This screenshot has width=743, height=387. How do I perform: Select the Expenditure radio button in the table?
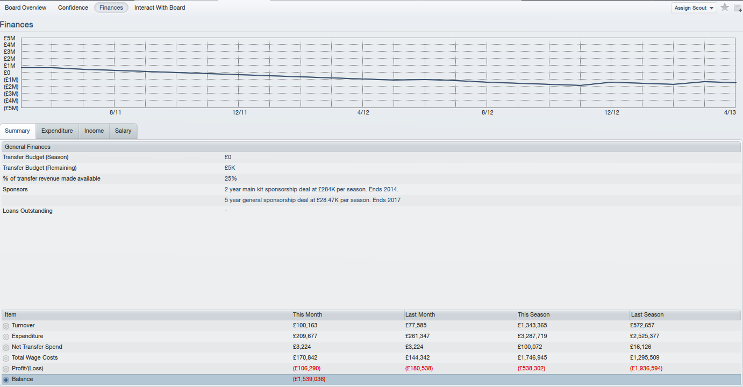[x=6, y=336]
